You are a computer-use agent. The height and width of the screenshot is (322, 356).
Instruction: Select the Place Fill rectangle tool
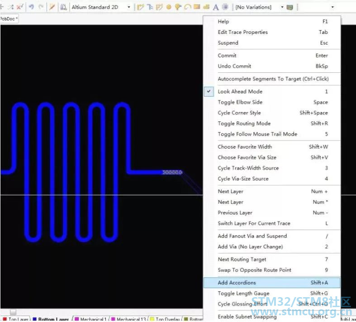197,7
